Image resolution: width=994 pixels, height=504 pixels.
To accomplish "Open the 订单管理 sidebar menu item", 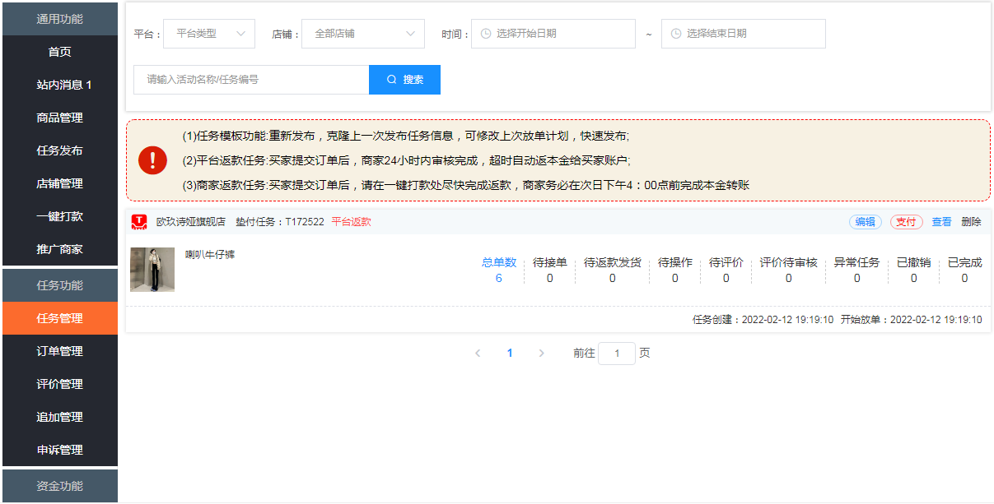I will (60, 351).
